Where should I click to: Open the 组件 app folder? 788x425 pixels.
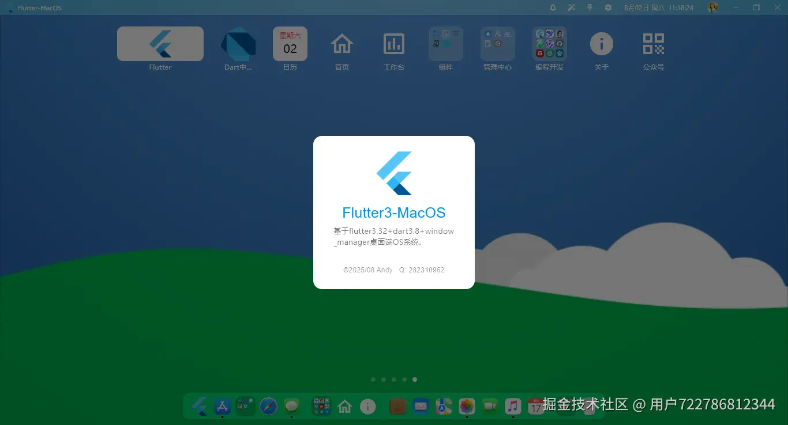click(x=446, y=44)
